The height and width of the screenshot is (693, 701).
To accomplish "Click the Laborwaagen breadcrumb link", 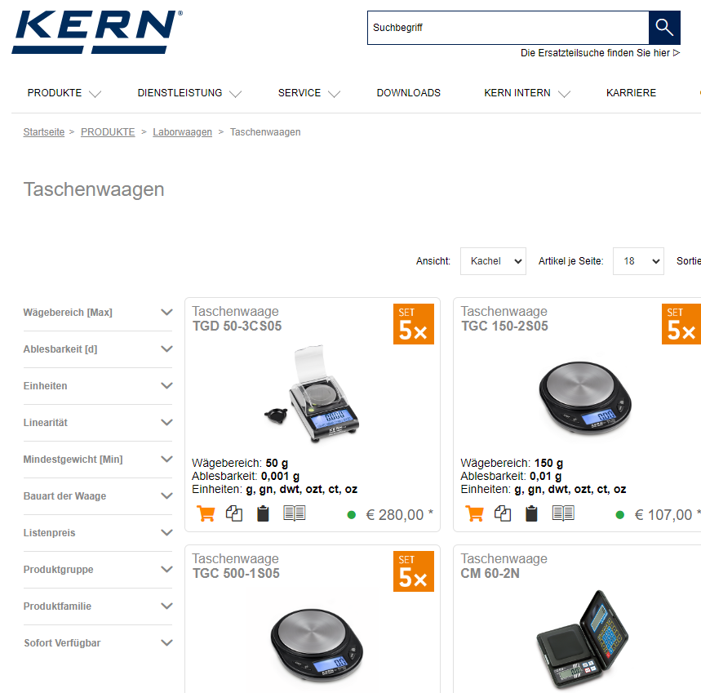I will click(x=182, y=132).
